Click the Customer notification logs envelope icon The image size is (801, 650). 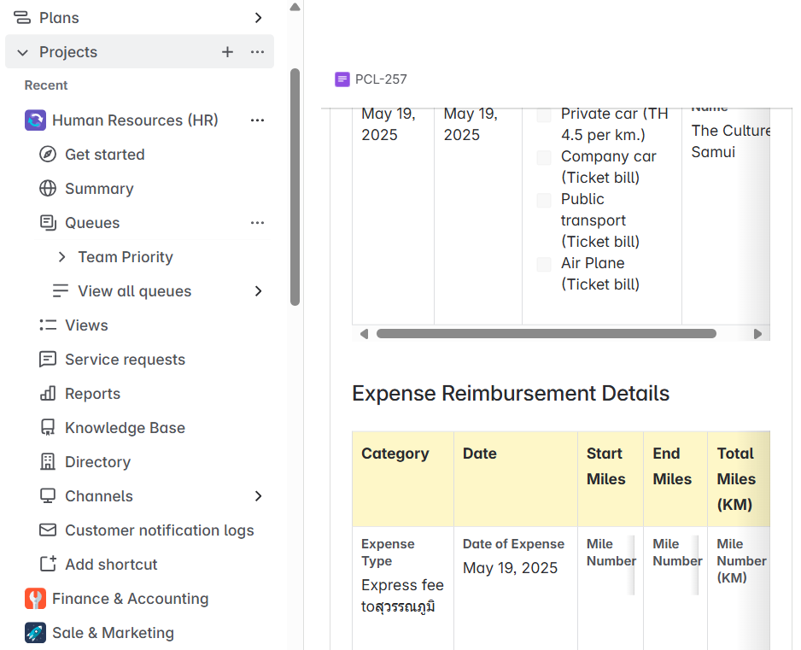[x=48, y=530]
